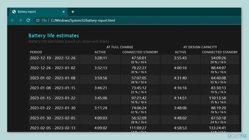Click standby value 57:07:05
This screenshot has height=140, width=249.
pyautogui.click(x=139, y=78)
